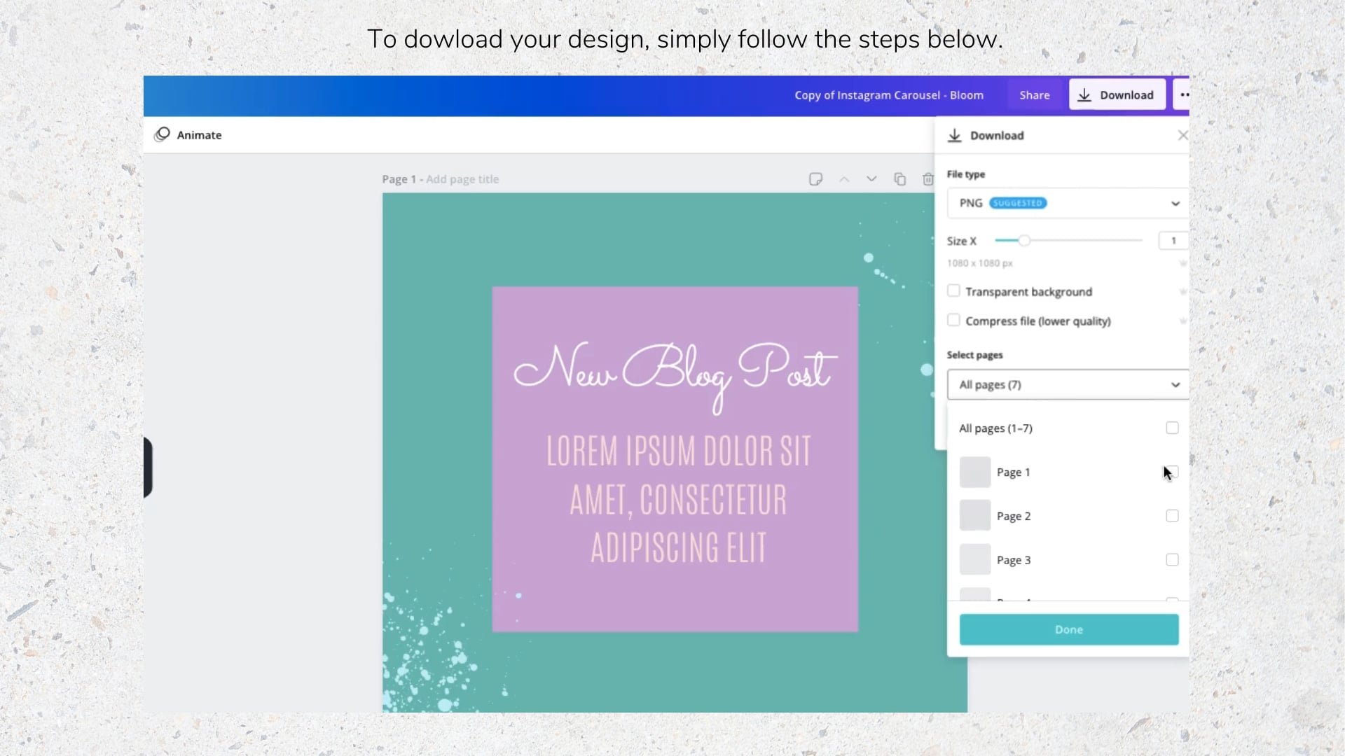Open the Share menu in the top bar

pos(1035,95)
